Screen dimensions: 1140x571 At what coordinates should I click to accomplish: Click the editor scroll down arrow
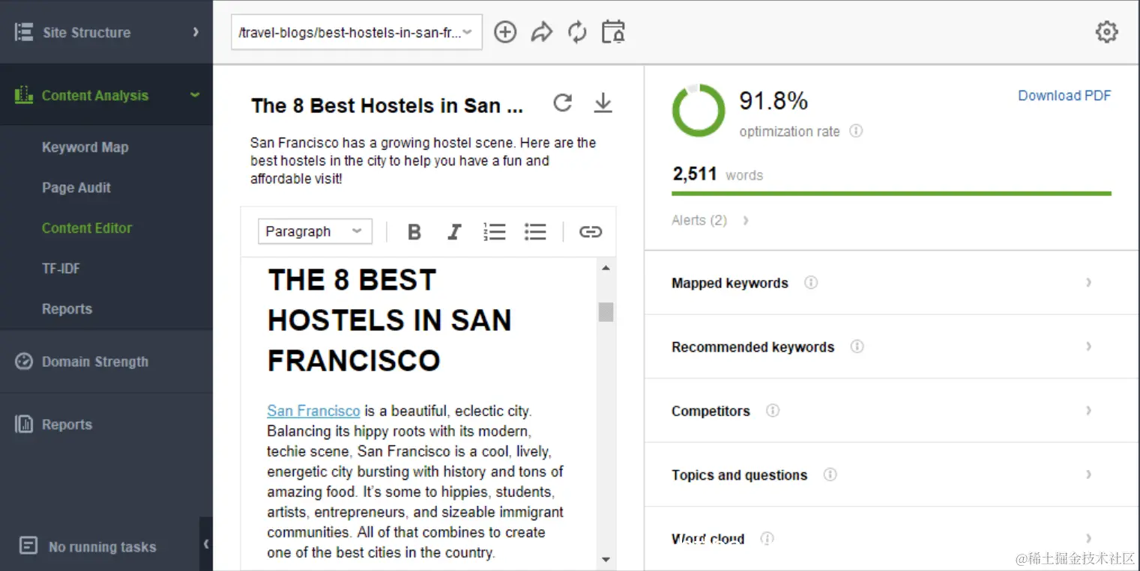pyautogui.click(x=606, y=559)
